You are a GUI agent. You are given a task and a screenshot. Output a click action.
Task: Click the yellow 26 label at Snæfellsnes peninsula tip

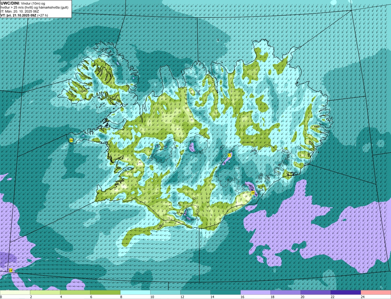tap(71, 140)
